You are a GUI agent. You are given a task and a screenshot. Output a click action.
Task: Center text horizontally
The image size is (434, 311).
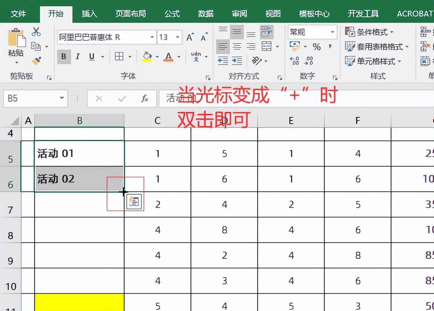[x=237, y=46]
